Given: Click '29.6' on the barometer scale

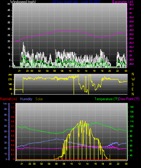Looking at the screenshot, I should tap(131, 30).
